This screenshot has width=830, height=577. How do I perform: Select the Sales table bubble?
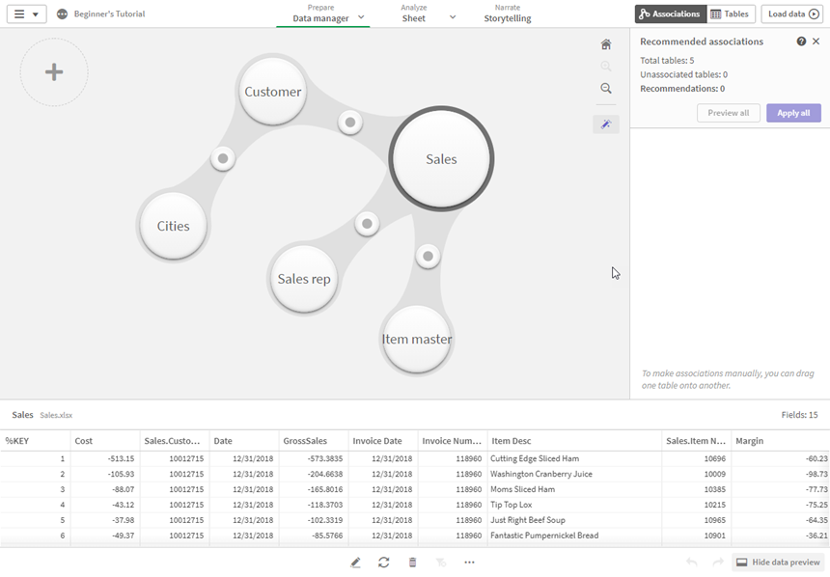click(441, 157)
